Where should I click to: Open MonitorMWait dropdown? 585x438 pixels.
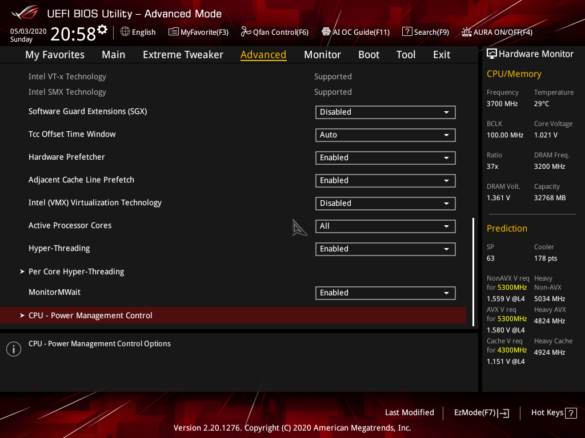(x=386, y=293)
